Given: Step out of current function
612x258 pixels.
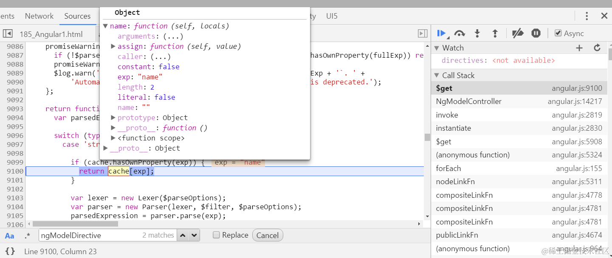Looking at the screenshot, I should (495, 33).
